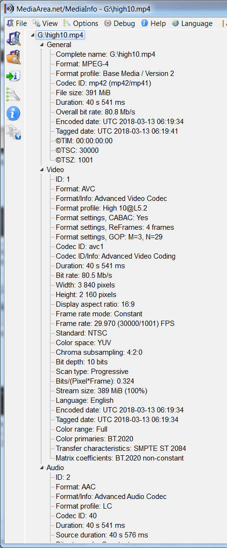Open the Help menu
Viewport: 227px width, 548px height.
[x=153, y=24]
